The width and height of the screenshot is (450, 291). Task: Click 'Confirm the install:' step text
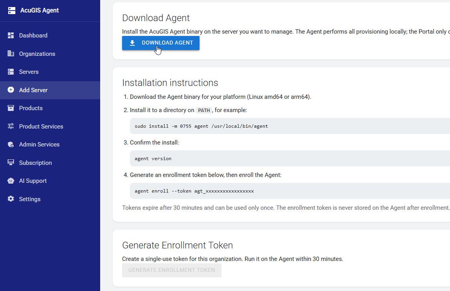(x=155, y=143)
